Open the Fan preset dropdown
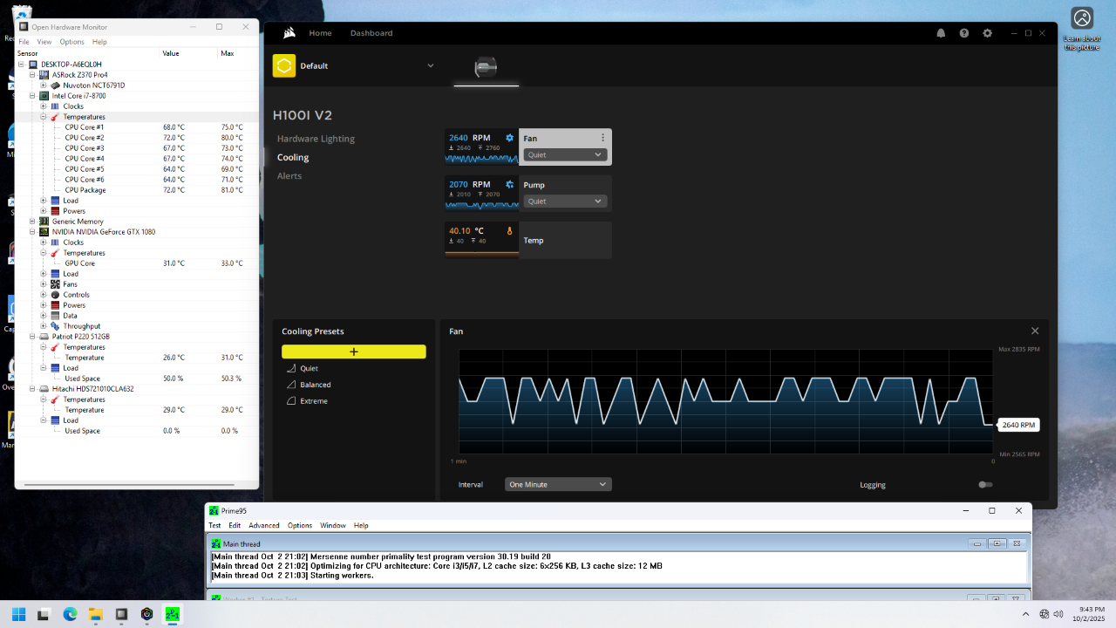Viewport: 1116px width, 628px height. (565, 155)
